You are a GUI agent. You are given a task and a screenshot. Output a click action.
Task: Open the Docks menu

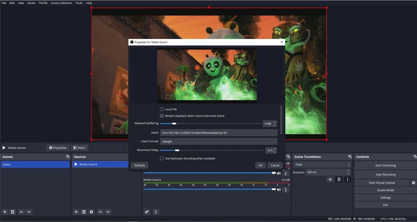tap(32, 3)
